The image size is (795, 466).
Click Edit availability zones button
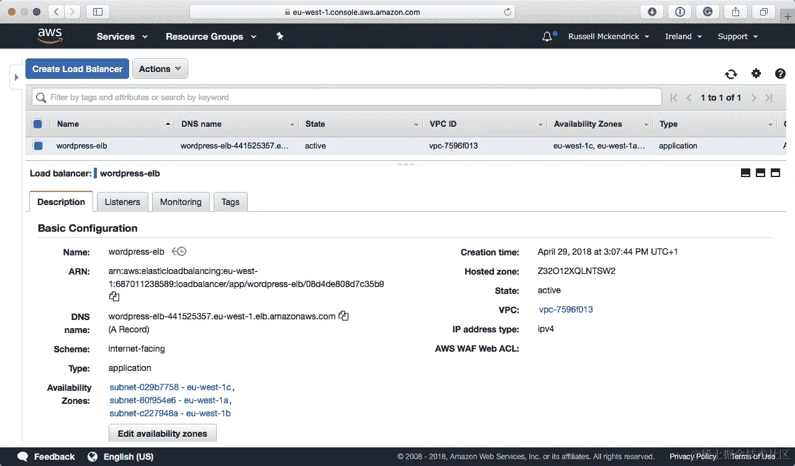163,433
